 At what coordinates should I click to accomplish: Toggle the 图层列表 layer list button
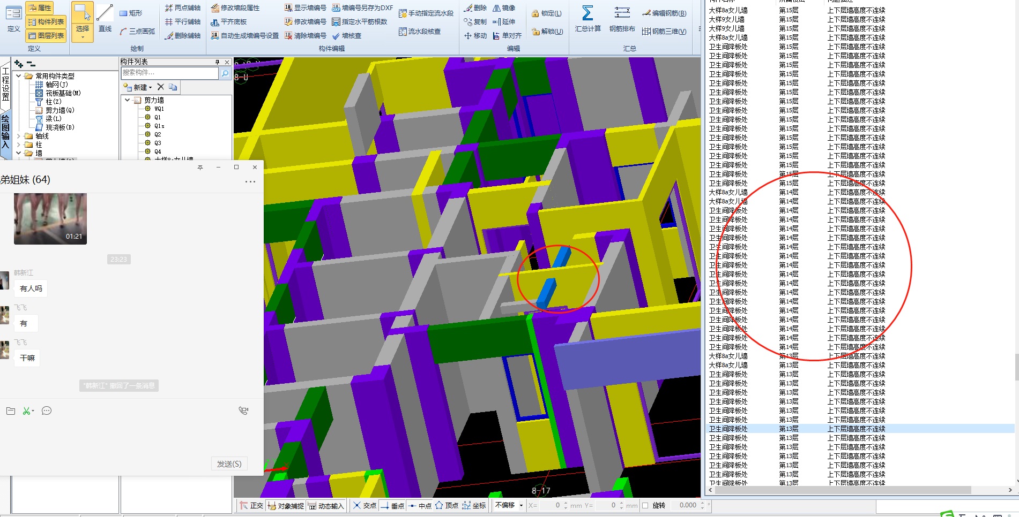[46, 35]
